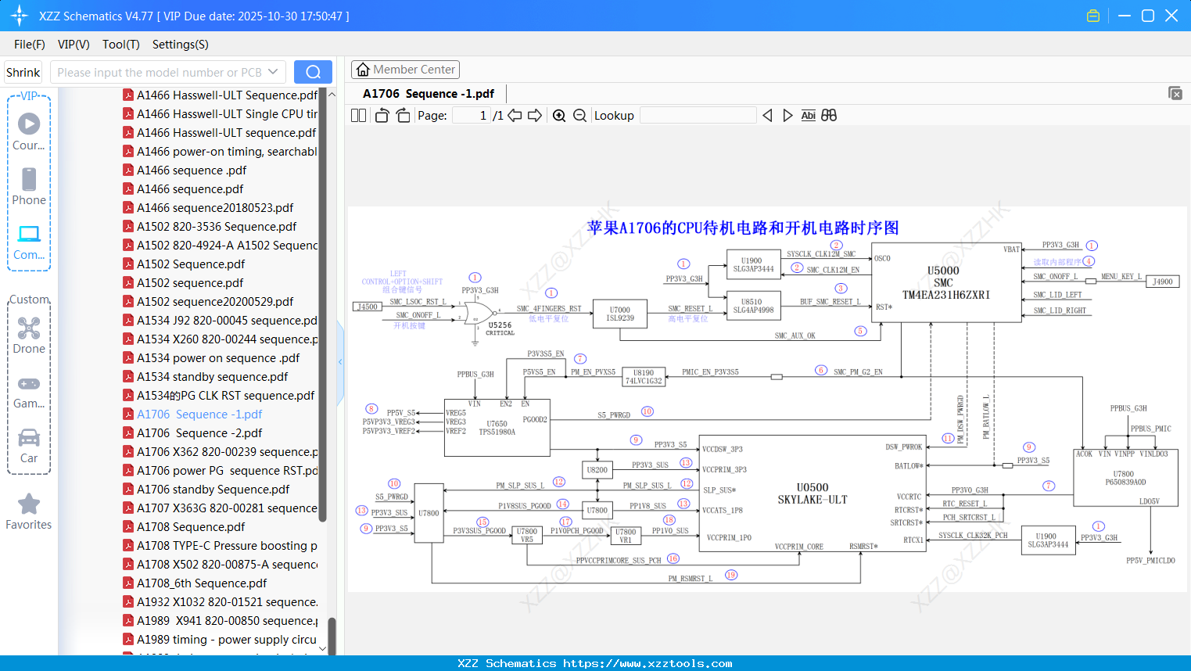Open A1534 X260 820-00244 sequence file

221,339
